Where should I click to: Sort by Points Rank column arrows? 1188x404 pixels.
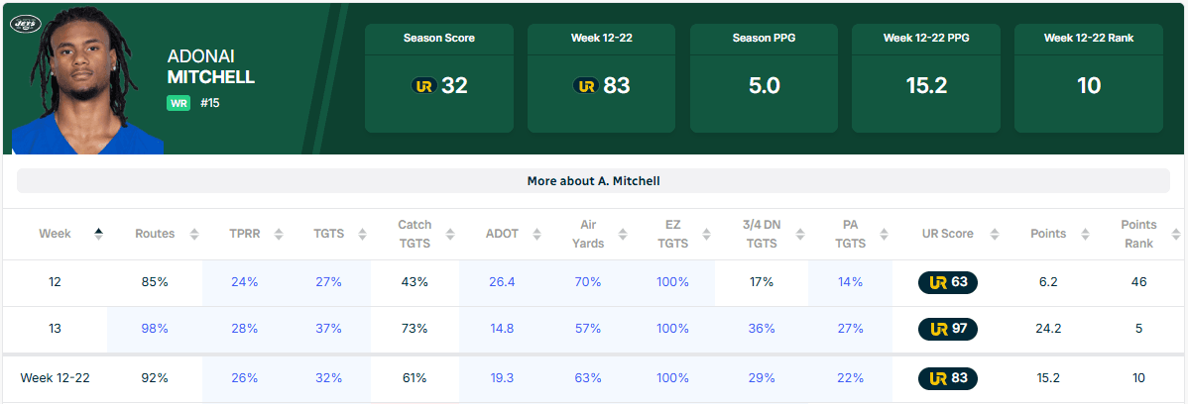coord(1174,234)
